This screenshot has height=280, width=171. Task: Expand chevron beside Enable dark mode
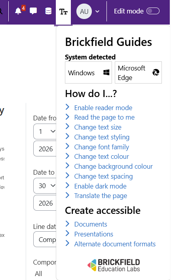click(67, 185)
